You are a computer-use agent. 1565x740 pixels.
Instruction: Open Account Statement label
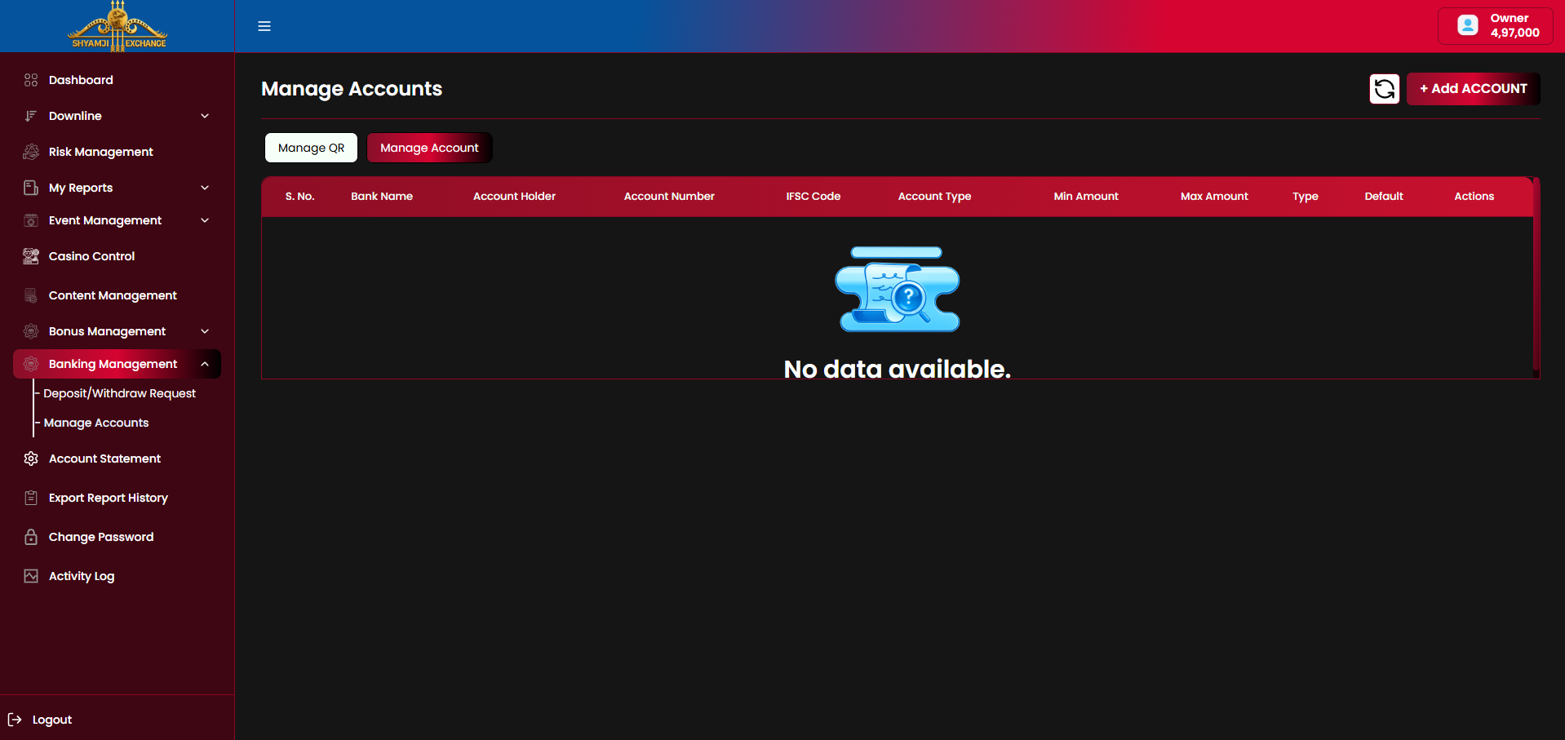pos(104,459)
